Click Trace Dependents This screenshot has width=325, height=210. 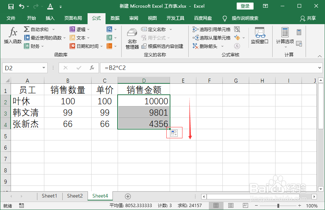pos(211,38)
